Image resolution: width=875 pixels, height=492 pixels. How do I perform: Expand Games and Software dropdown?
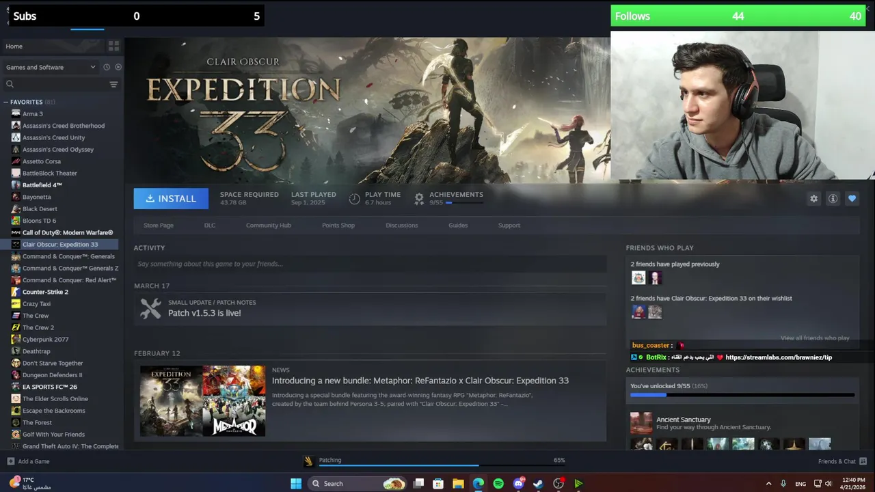51,67
